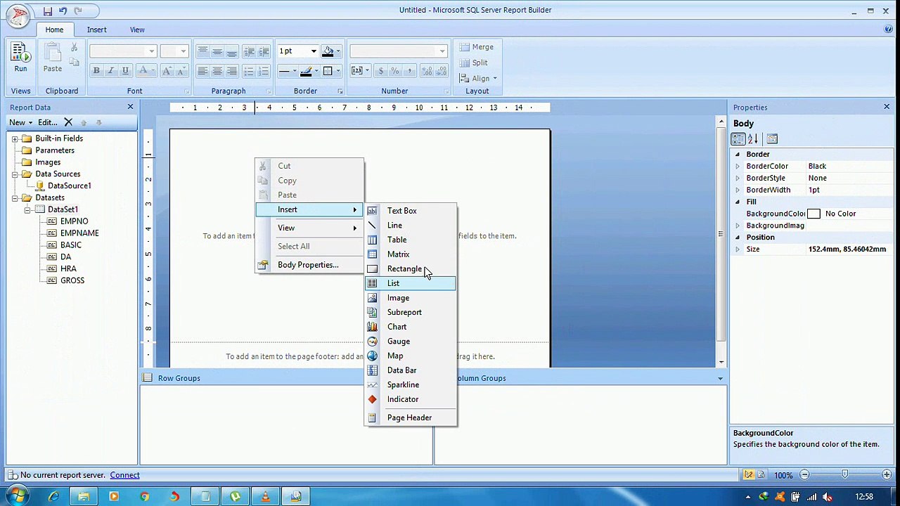Click the Alphabetical sort icon in Properties
The height and width of the screenshot is (506, 900).
pyautogui.click(x=752, y=138)
